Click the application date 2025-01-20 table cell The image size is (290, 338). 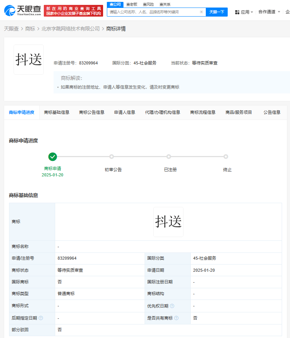(x=236, y=270)
